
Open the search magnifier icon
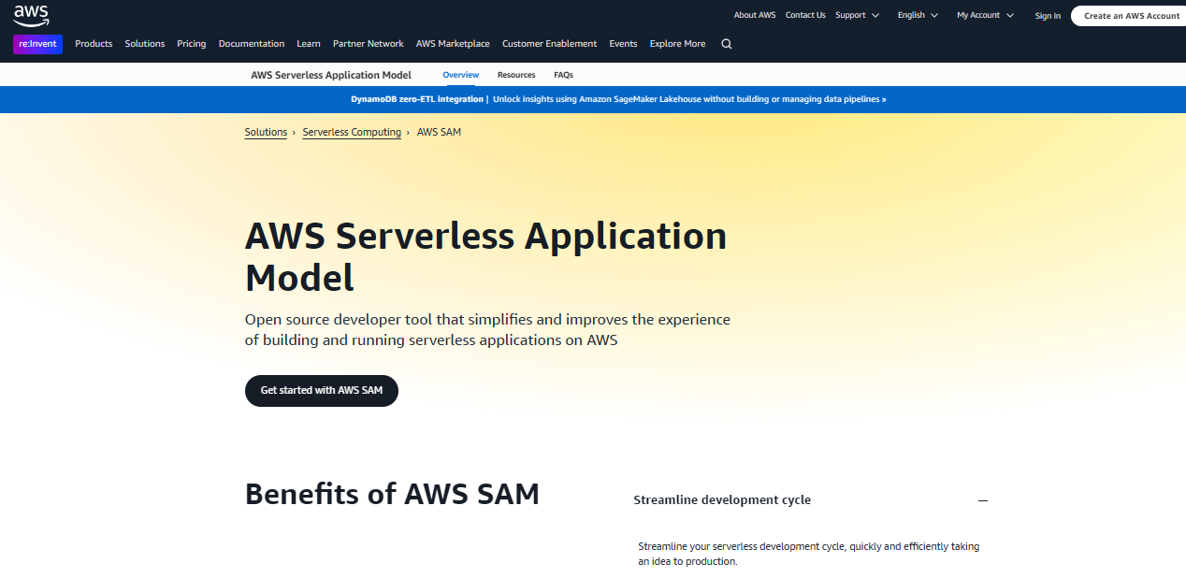pyautogui.click(x=727, y=44)
